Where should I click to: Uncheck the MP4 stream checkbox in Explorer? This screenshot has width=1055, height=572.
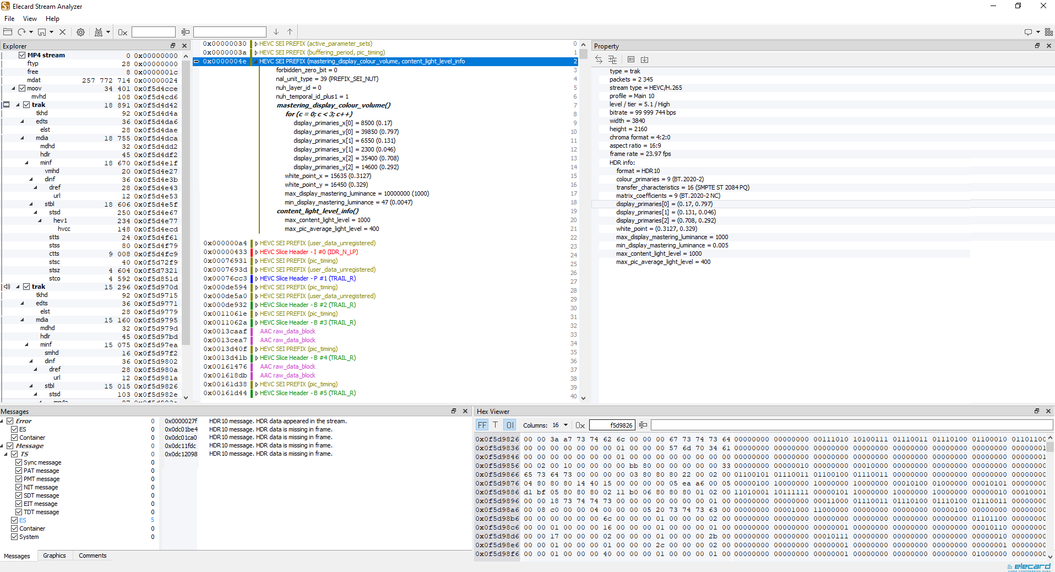(x=21, y=55)
